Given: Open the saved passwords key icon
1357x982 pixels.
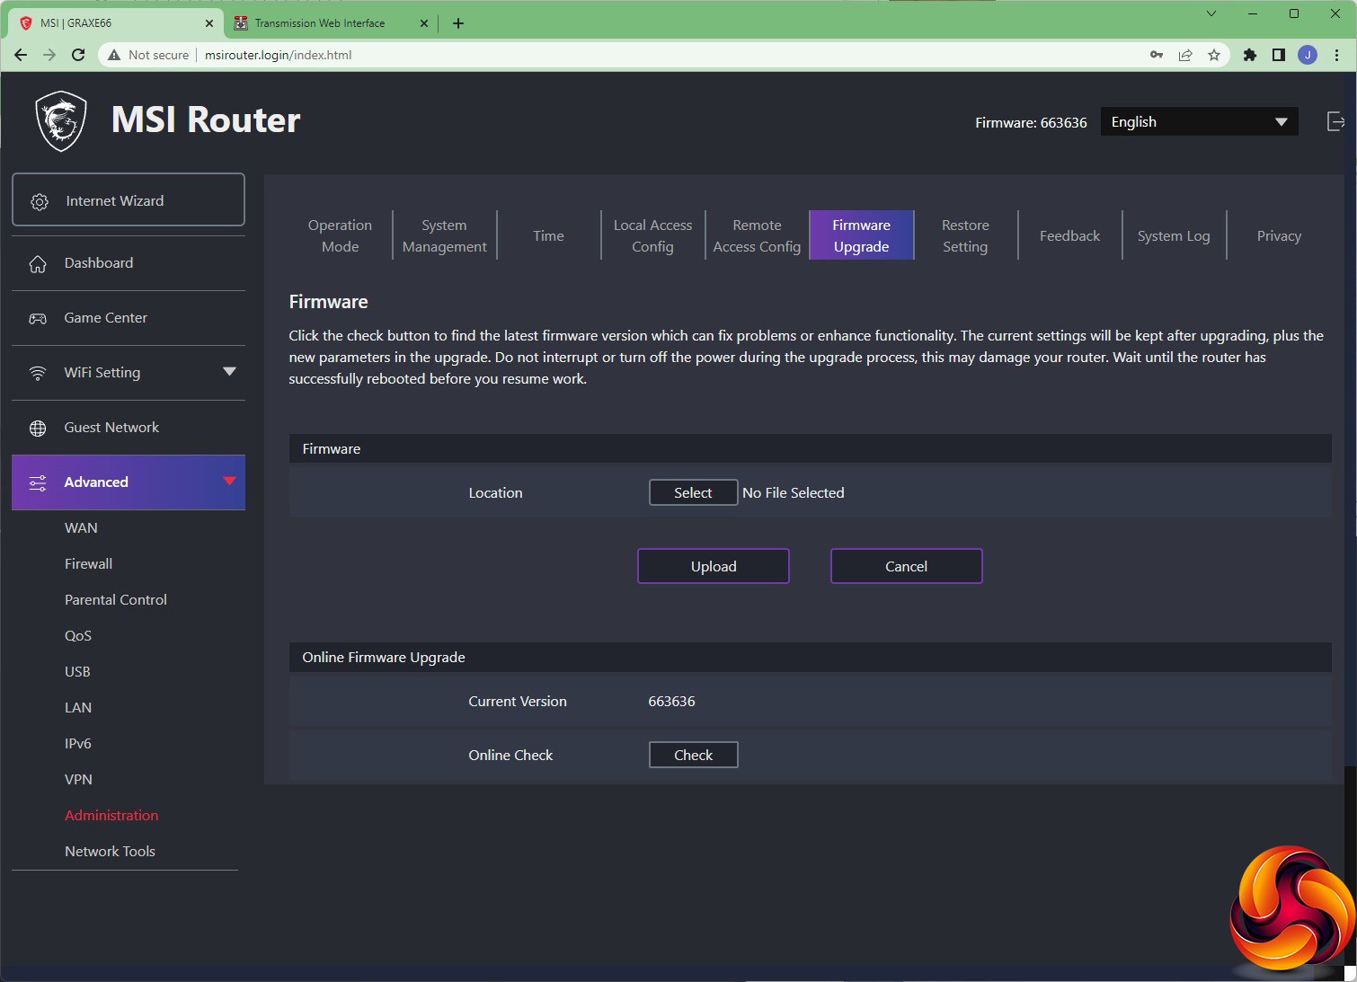Looking at the screenshot, I should coord(1157,55).
